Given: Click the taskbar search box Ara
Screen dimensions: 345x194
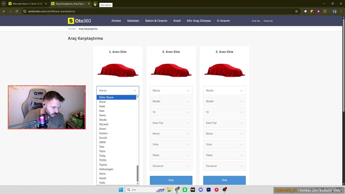Looking at the screenshot, I should pos(146,190).
